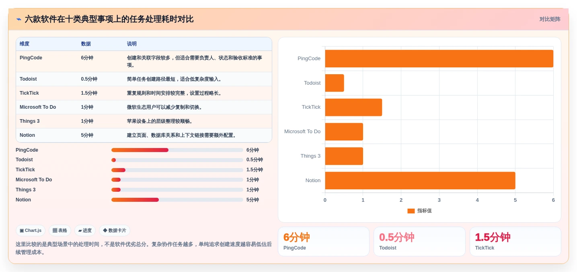Viewport: 577px width, 272px height.
Task: Click the 说明 column header
Action: point(132,44)
